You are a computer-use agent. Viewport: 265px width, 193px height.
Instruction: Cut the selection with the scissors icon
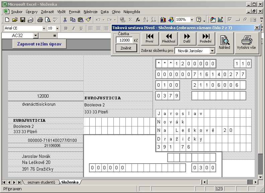pos(65,20)
